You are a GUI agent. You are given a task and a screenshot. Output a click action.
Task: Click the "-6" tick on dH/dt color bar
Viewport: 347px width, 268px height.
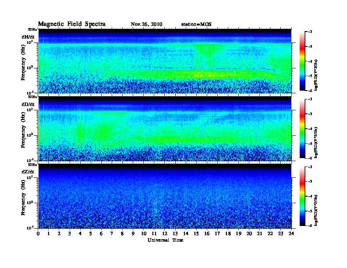tap(310, 91)
